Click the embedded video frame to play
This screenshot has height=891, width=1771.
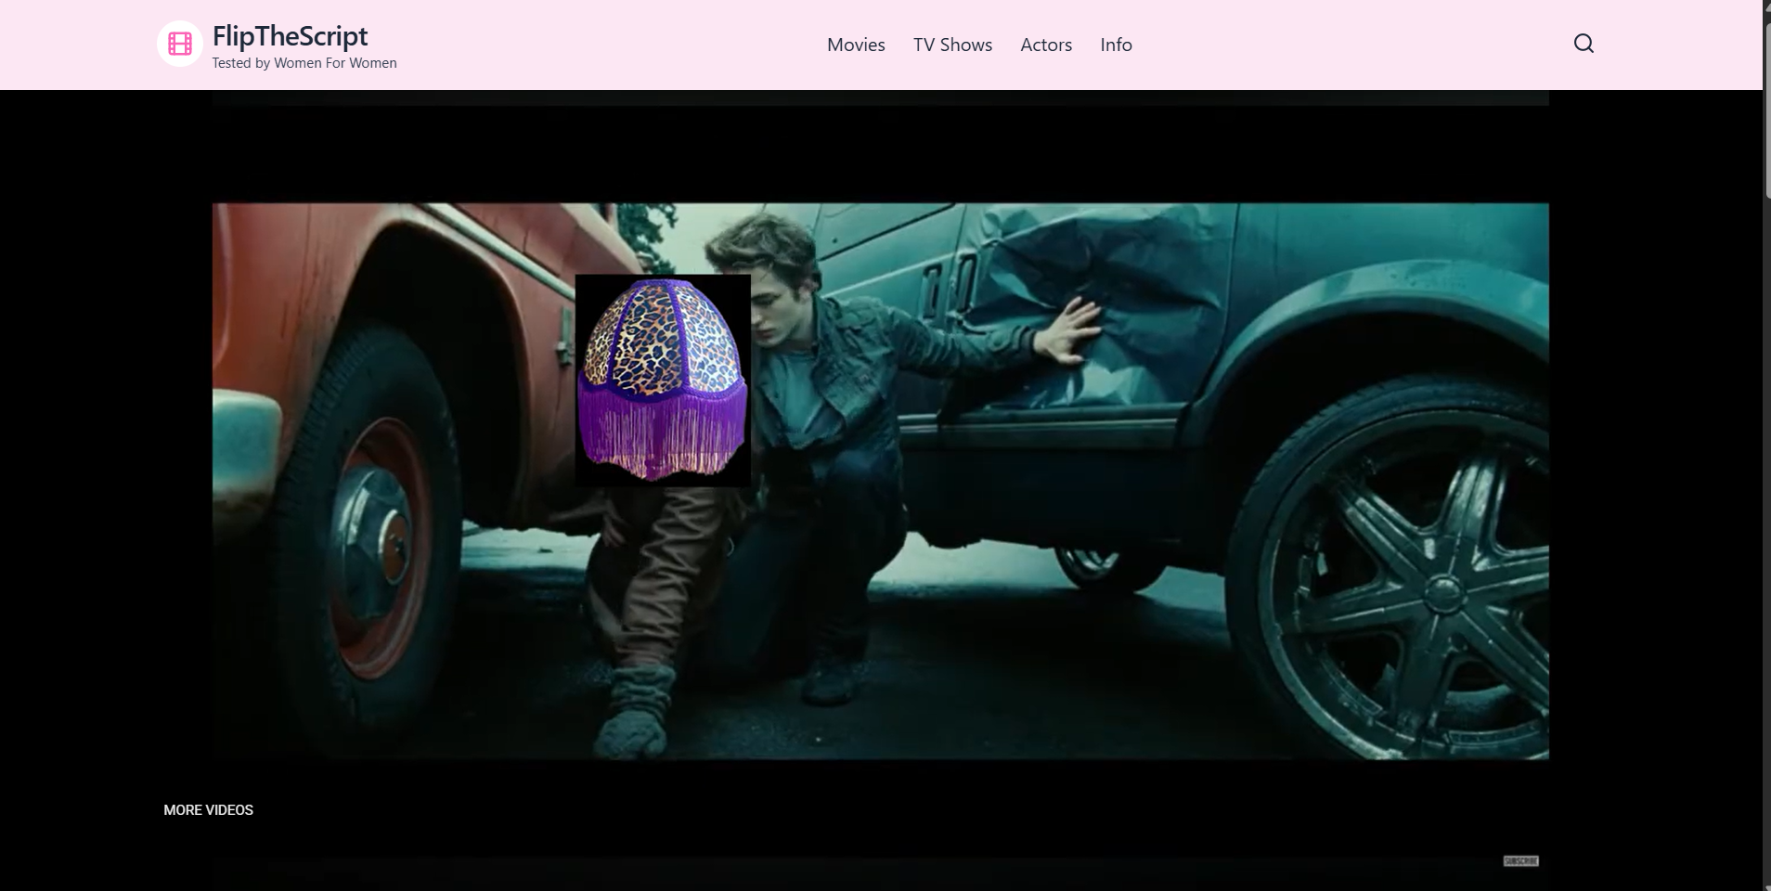click(x=880, y=481)
